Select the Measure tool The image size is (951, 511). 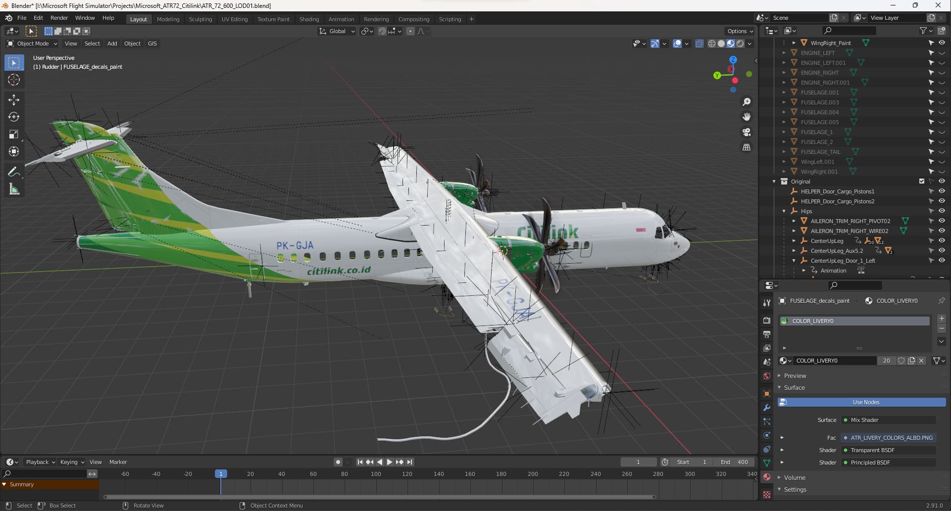[14, 189]
